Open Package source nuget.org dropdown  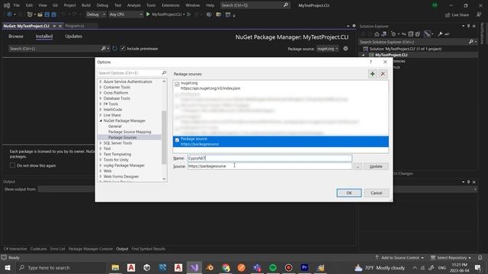[x=327, y=49]
